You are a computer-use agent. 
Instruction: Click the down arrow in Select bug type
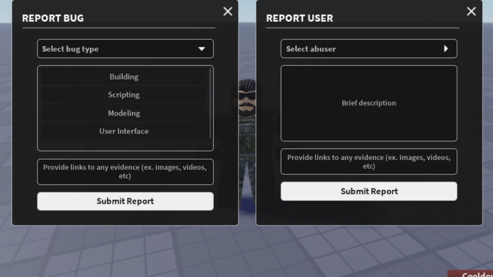202,49
